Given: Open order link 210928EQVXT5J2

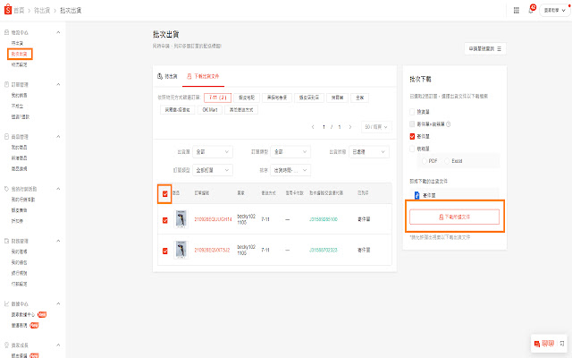Looking at the screenshot, I should [x=212, y=251].
